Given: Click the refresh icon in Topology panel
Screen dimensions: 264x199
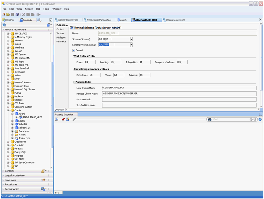Looking at the screenshot, I should 4,25.
